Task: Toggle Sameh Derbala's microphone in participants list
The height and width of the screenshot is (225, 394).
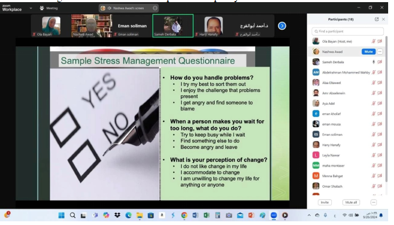Action: tap(374, 62)
